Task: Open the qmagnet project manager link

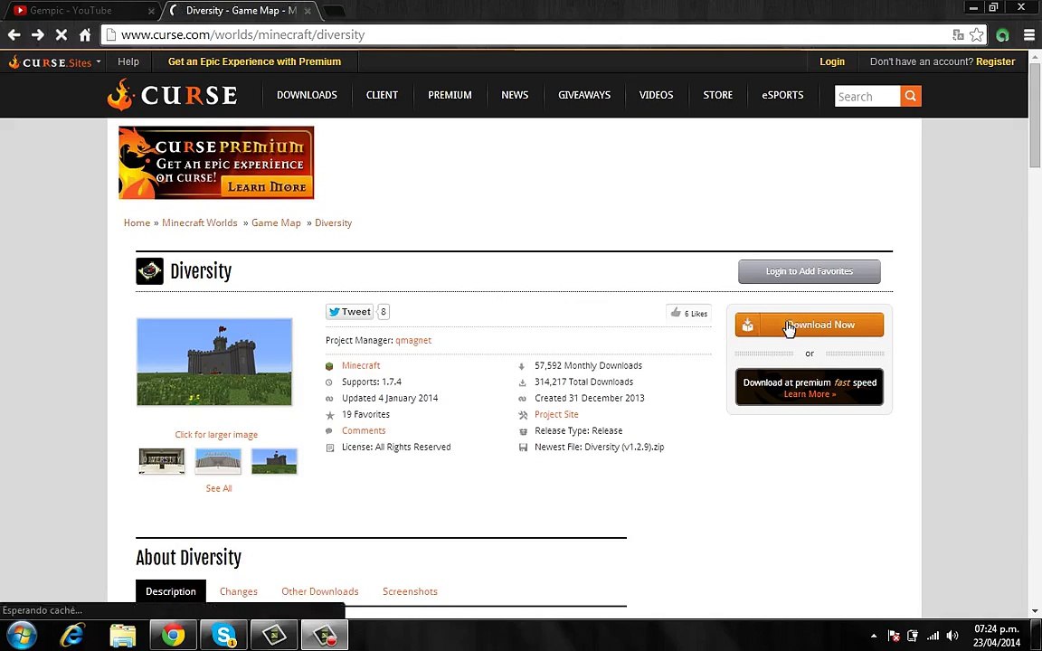Action: [x=413, y=340]
